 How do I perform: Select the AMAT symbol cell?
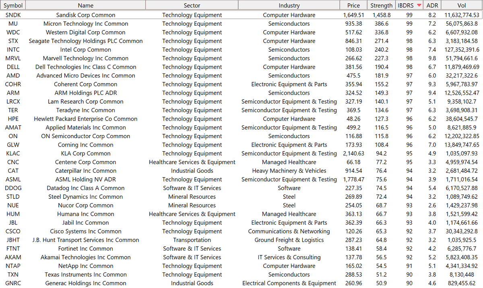(x=13, y=127)
